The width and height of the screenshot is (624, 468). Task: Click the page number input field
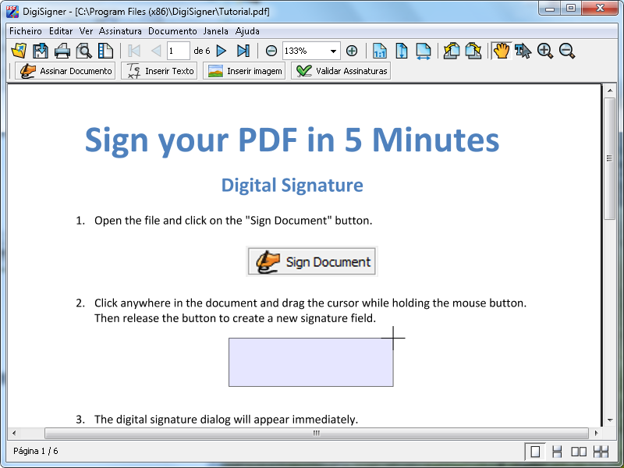pos(178,51)
